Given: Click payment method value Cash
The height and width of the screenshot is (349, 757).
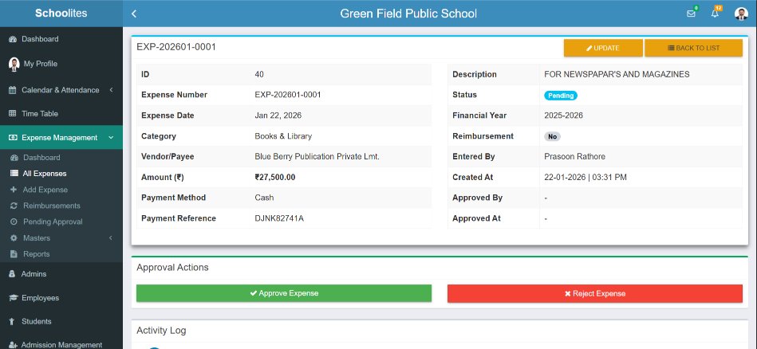Looking at the screenshot, I should coord(264,198).
